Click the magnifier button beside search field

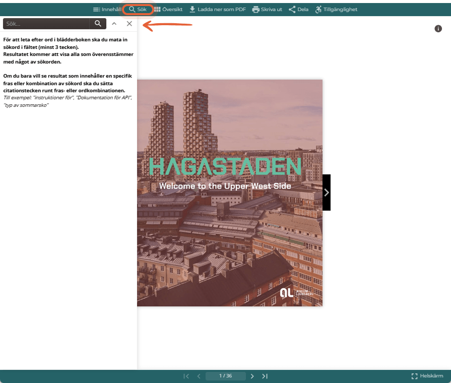(x=98, y=24)
